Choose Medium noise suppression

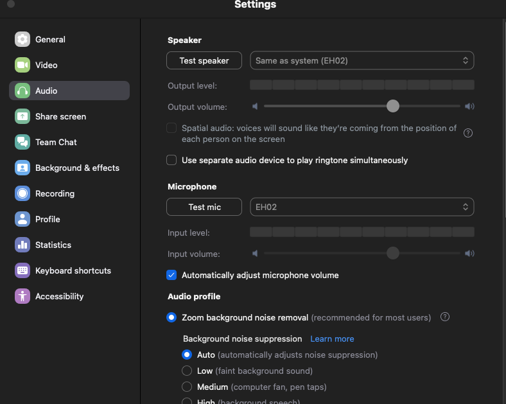click(x=187, y=387)
